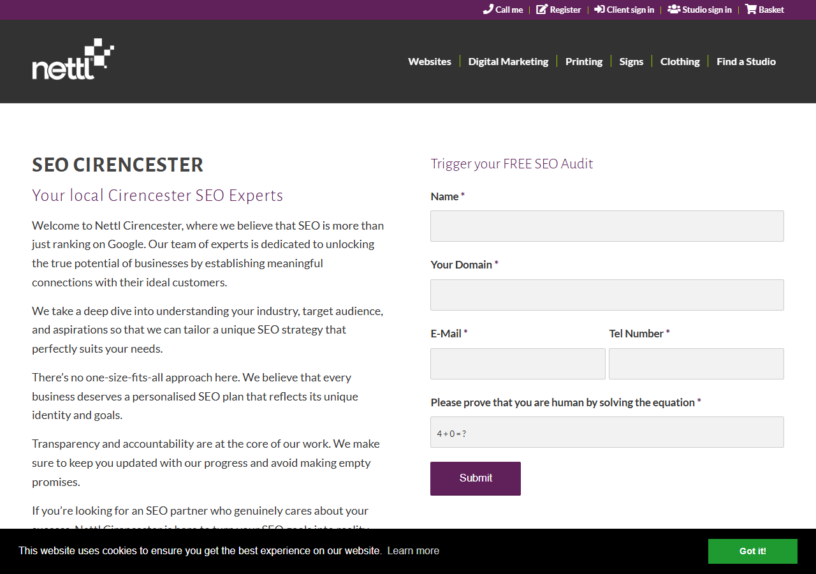
Task: Click the Tel Number field label
Action: 639,334
